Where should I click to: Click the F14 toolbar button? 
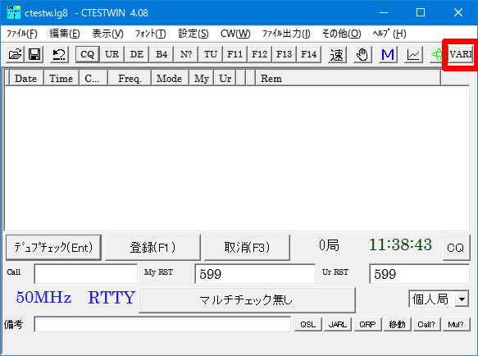[x=309, y=55]
